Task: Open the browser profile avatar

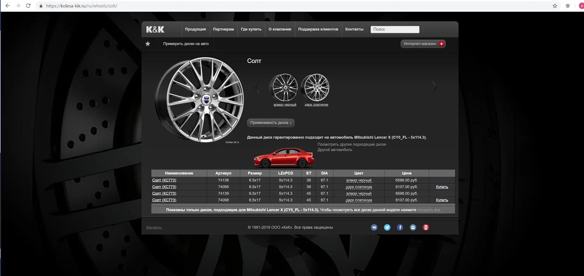Action: (581, 6)
